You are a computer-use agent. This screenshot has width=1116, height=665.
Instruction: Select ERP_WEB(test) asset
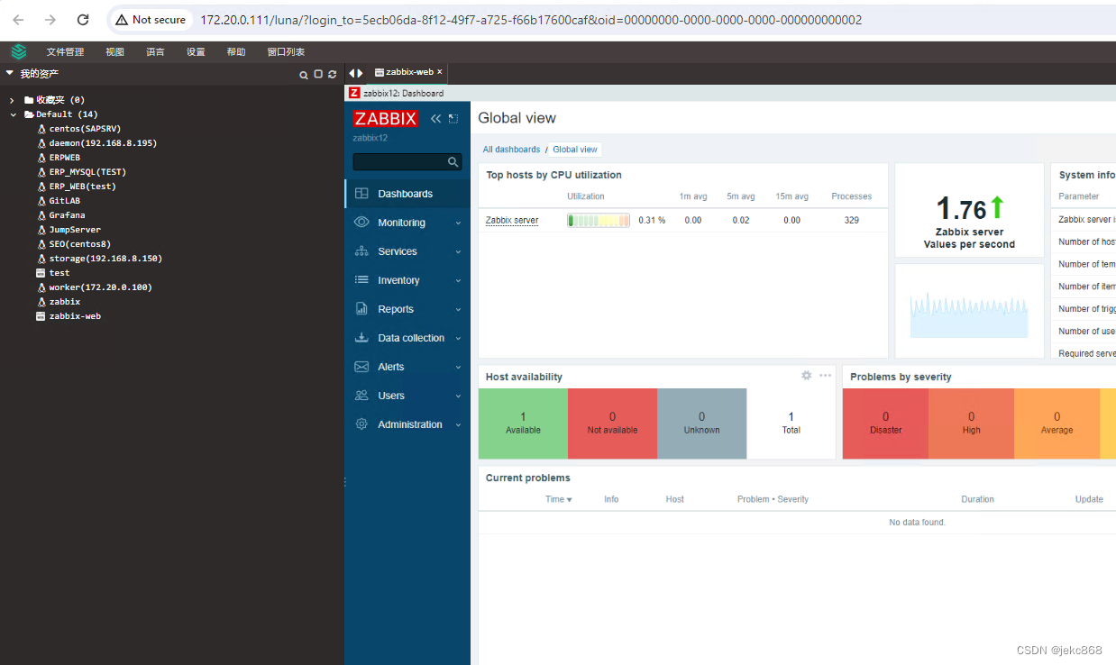point(82,187)
